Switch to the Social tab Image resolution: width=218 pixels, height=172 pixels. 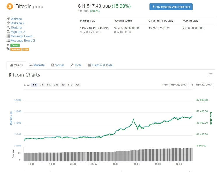pos(57,65)
